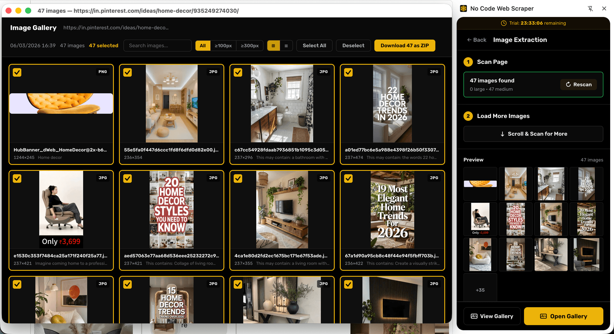Uncheck the 55e5fa0f447d6ccc image checkbox
The image size is (614, 334).
pyautogui.click(x=128, y=73)
